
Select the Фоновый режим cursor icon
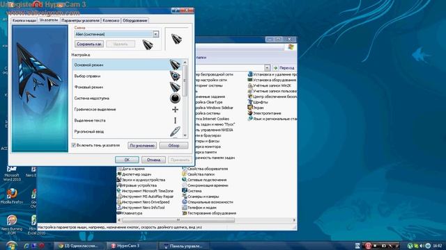(175, 87)
